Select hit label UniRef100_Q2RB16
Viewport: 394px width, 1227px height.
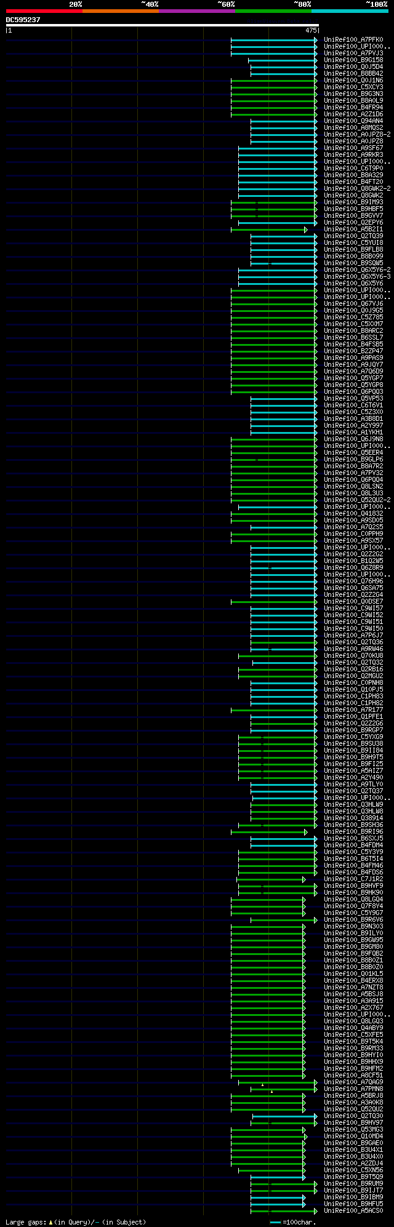point(353,669)
